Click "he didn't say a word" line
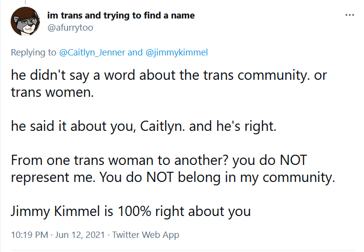364x252 pixels. 169,75
